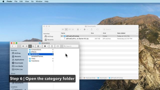Open Recents in Generators window sidebar
This screenshot has height=90, width=160.
(16, 56)
